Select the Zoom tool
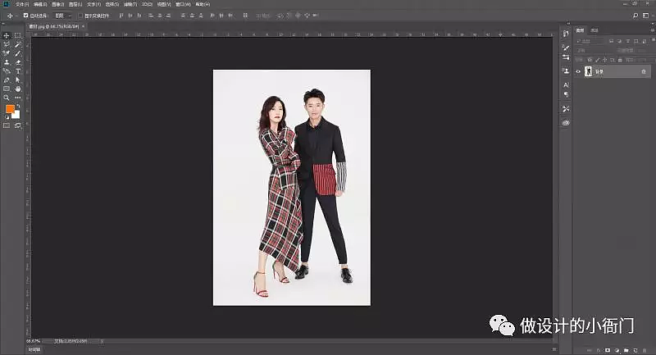 tap(7, 98)
